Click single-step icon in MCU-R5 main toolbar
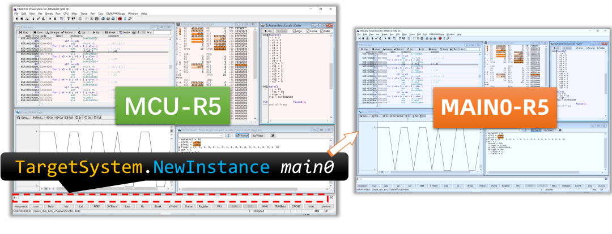This screenshot has width=612, height=234. coord(17,19)
